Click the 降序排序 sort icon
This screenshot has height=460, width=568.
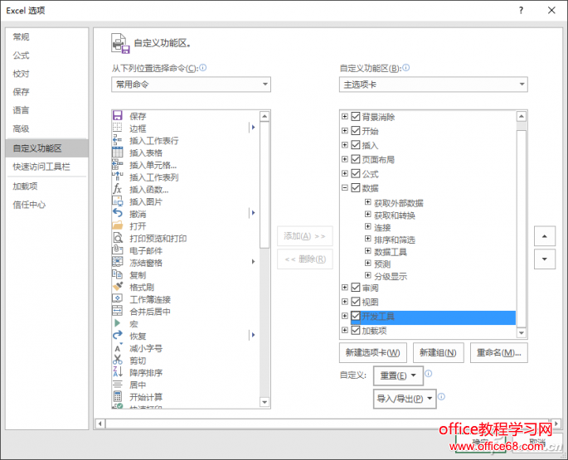coord(118,371)
